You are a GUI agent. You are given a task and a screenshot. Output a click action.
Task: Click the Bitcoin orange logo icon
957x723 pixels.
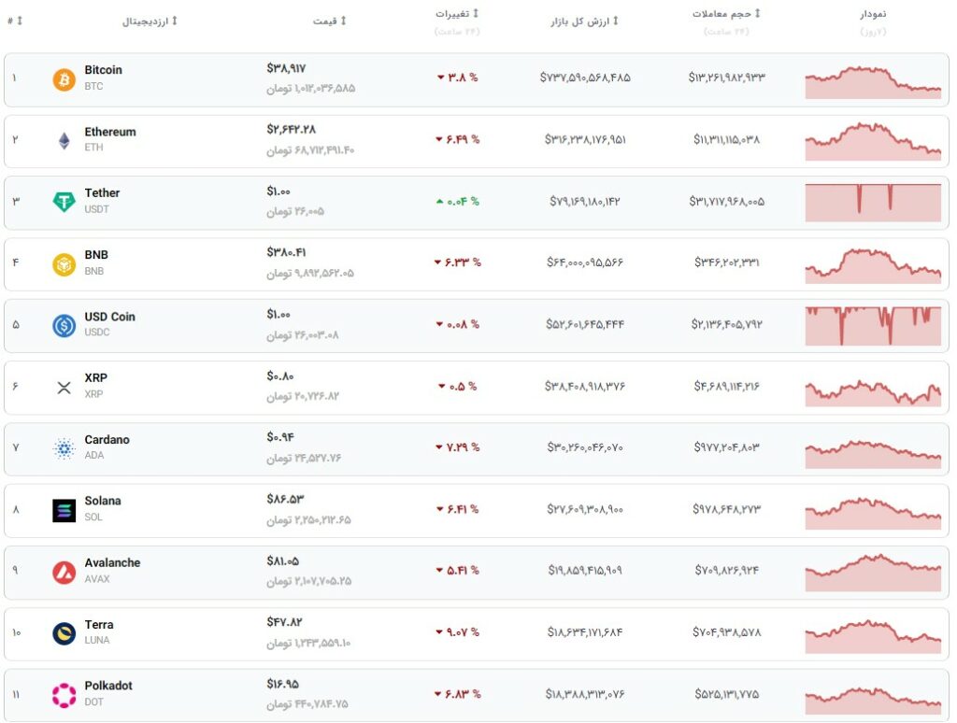(x=64, y=79)
